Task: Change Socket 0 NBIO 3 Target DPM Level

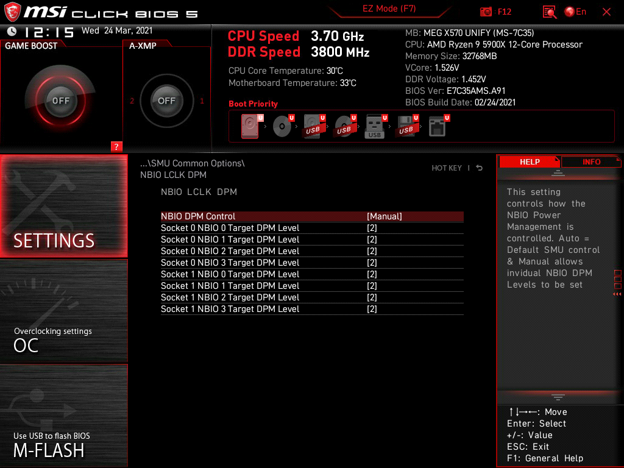Action: [x=312, y=263]
